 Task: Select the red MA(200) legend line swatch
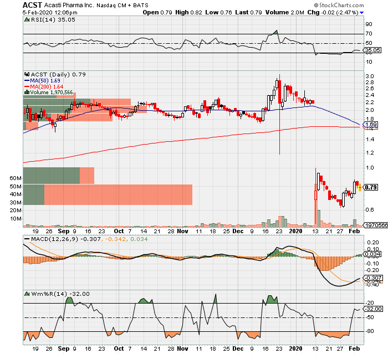click(27, 87)
